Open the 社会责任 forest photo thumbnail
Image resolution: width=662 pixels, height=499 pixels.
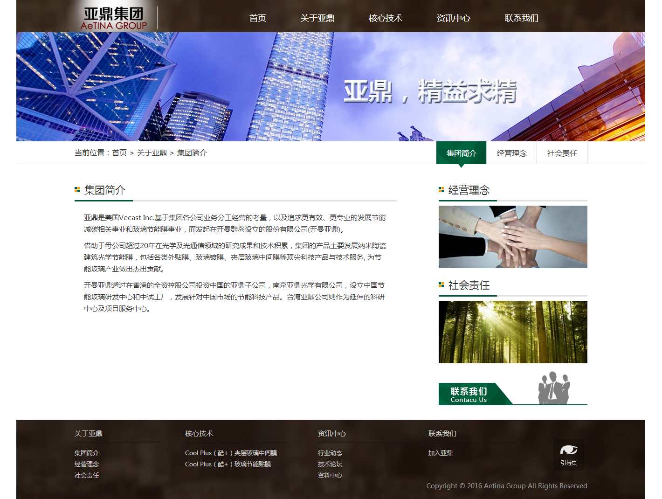point(513,332)
